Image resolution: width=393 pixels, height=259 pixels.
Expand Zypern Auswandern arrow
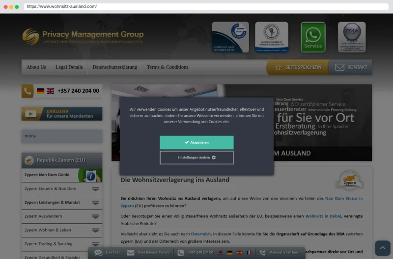coord(95,216)
